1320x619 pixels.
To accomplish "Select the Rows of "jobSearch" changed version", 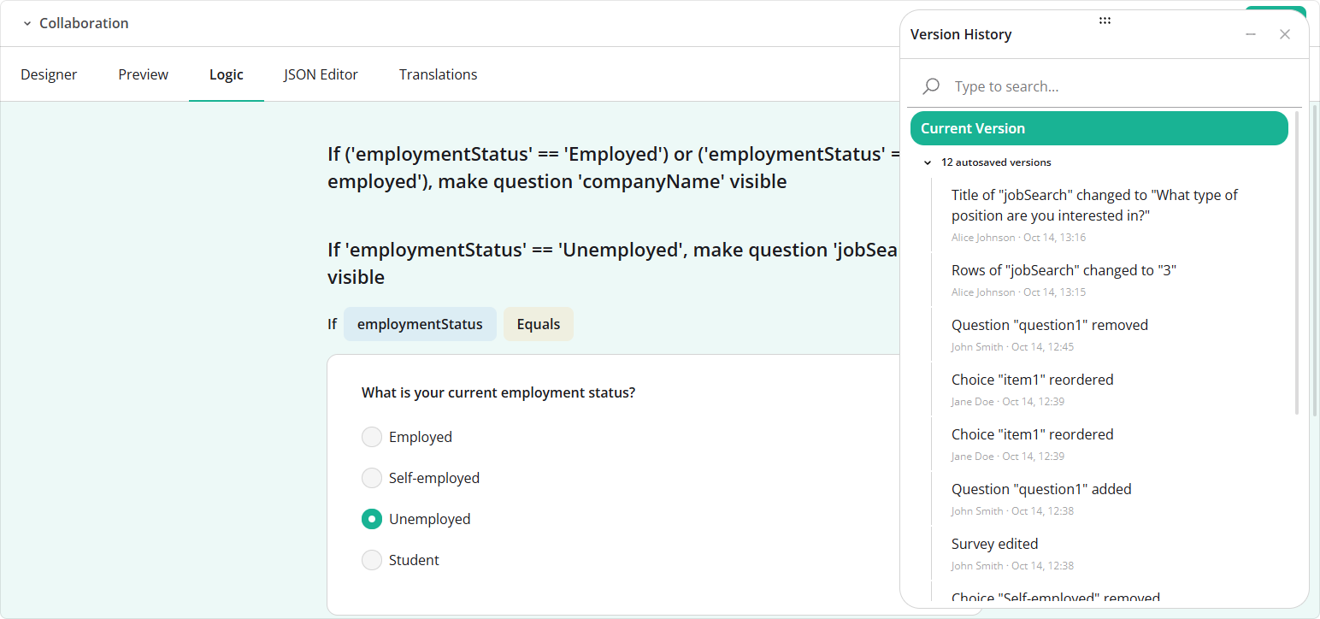I will (x=1109, y=280).
